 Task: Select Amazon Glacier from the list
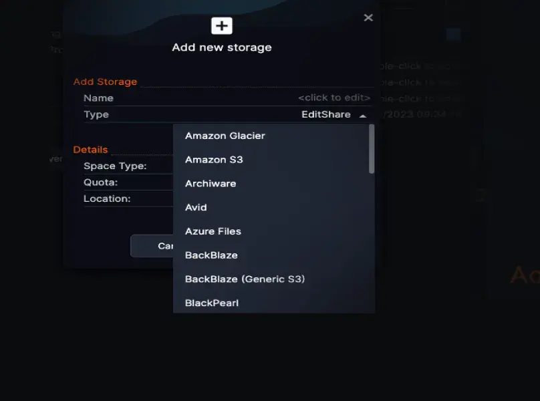[x=225, y=136]
